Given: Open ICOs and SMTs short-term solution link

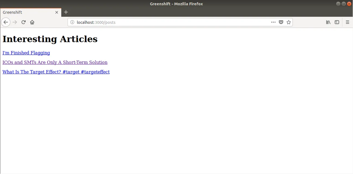Looking at the screenshot, I should [55, 62].
